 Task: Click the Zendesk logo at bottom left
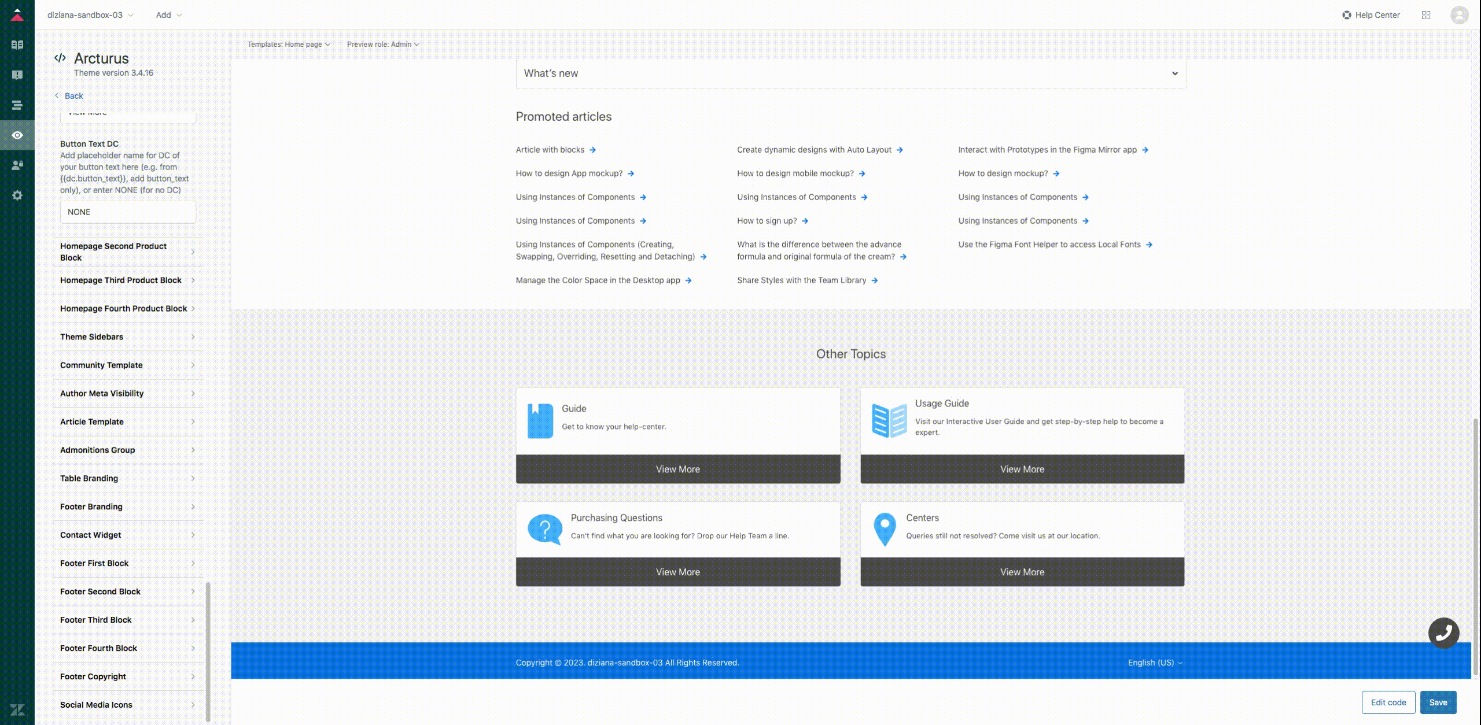point(17,709)
